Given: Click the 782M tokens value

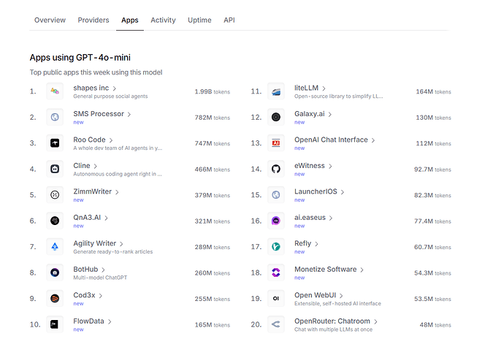Looking at the screenshot, I should click(212, 118).
